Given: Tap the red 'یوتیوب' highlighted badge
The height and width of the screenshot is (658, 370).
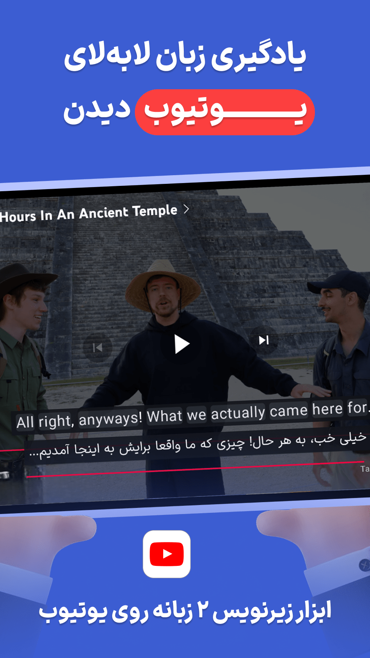Looking at the screenshot, I should (x=225, y=112).
